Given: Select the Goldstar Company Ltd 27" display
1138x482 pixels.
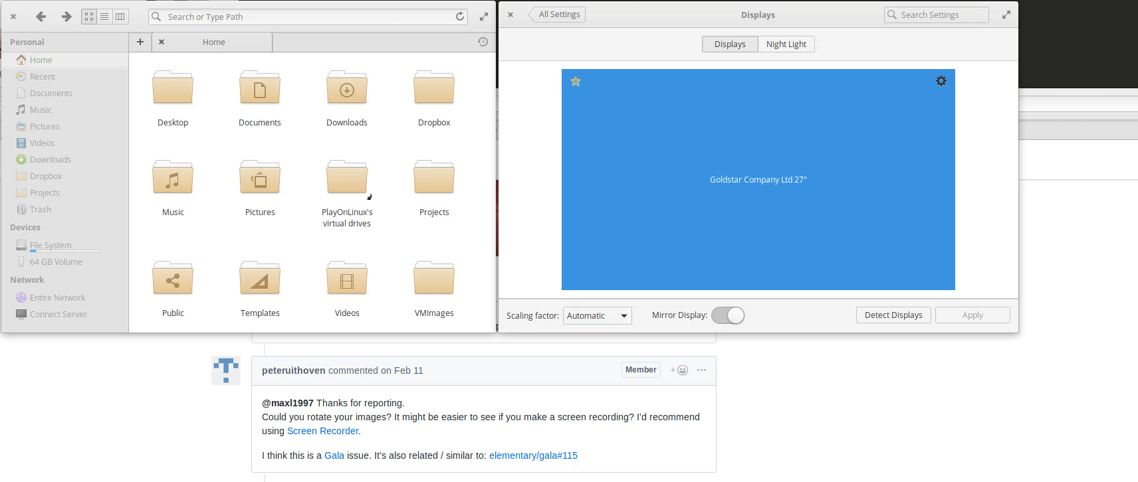Looking at the screenshot, I should pyautogui.click(x=758, y=180).
